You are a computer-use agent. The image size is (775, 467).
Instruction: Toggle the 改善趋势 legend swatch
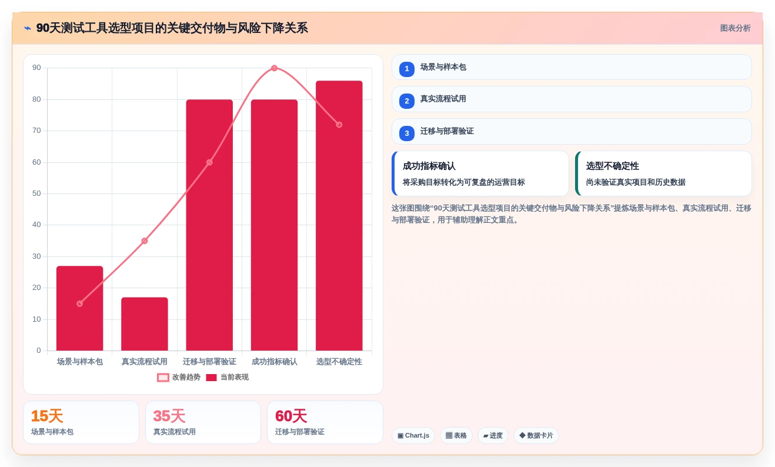tap(163, 378)
